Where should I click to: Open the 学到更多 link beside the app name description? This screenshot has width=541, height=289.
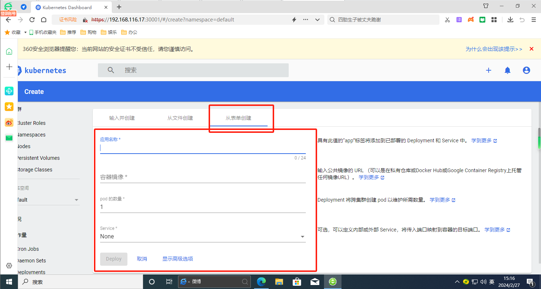[484, 140]
